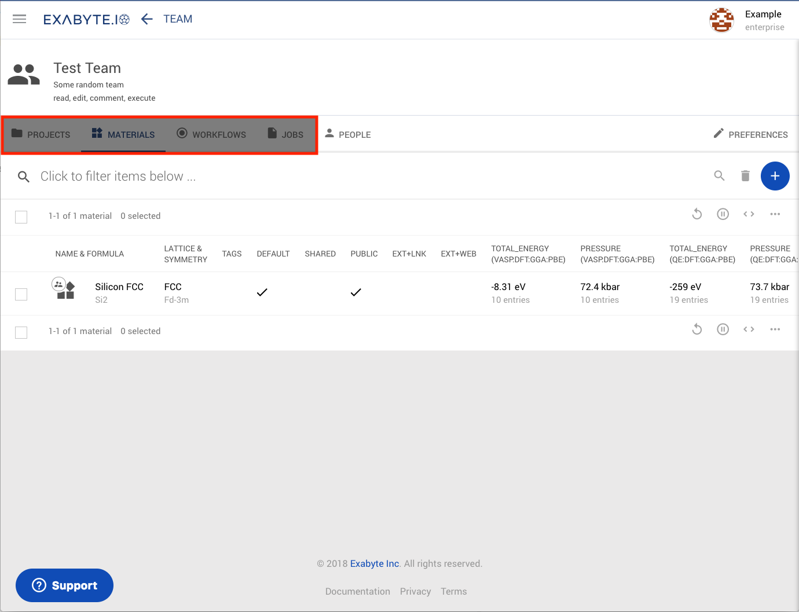Image resolution: width=799 pixels, height=612 pixels.
Task: Open the Example enterprise account menu
Action: pos(747,20)
